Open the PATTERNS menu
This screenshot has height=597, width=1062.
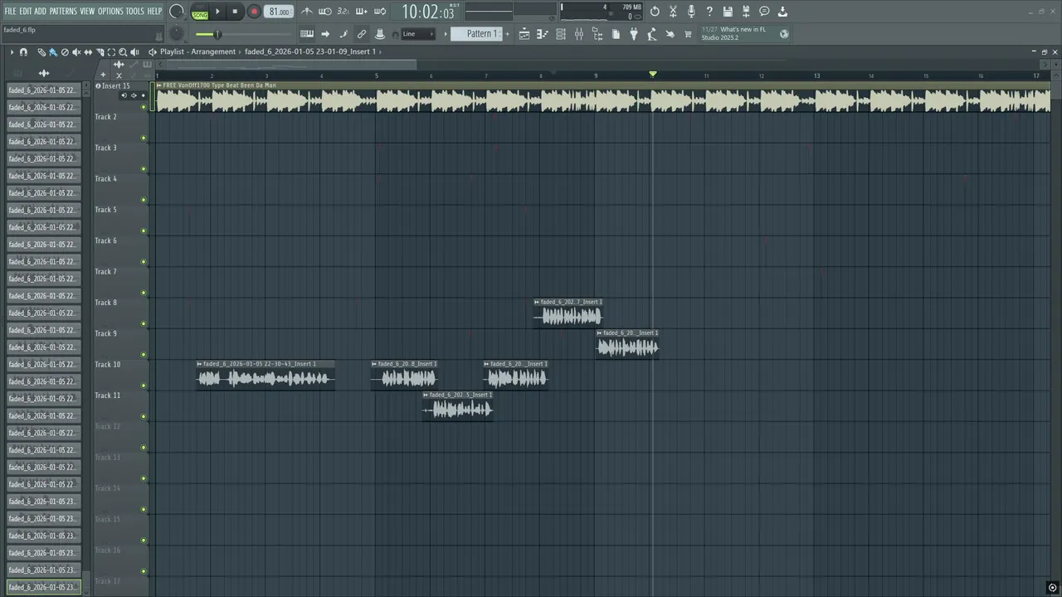63,12
